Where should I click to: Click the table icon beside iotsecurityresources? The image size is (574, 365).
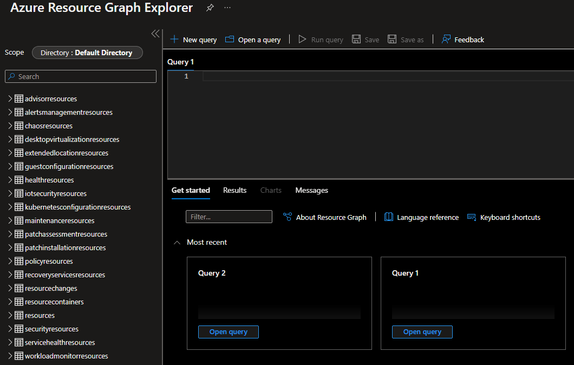coord(19,193)
